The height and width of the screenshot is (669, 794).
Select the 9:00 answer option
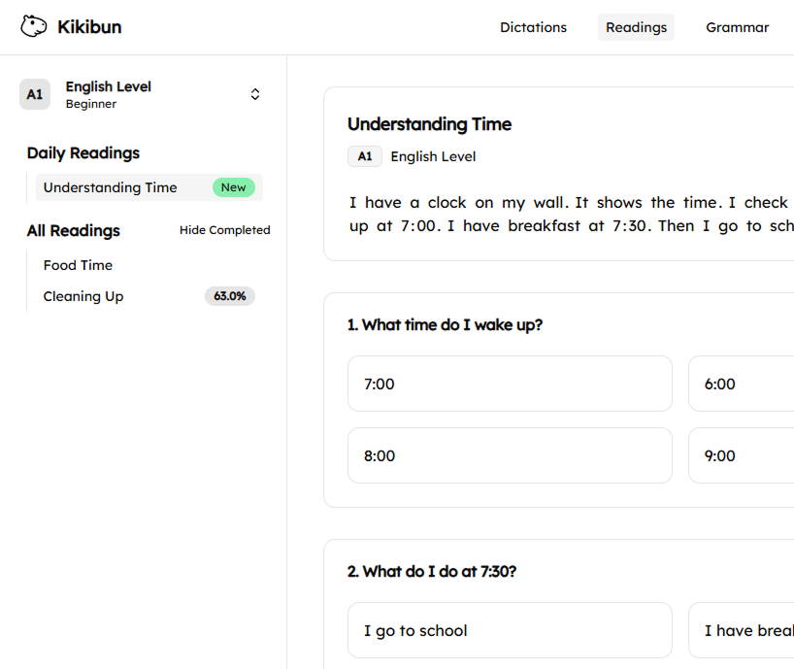tap(743, 455)
